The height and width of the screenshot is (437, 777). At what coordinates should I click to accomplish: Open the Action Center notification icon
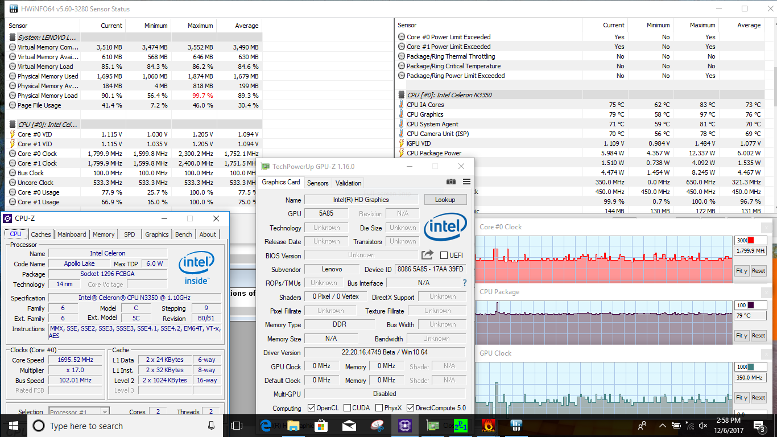760,426
